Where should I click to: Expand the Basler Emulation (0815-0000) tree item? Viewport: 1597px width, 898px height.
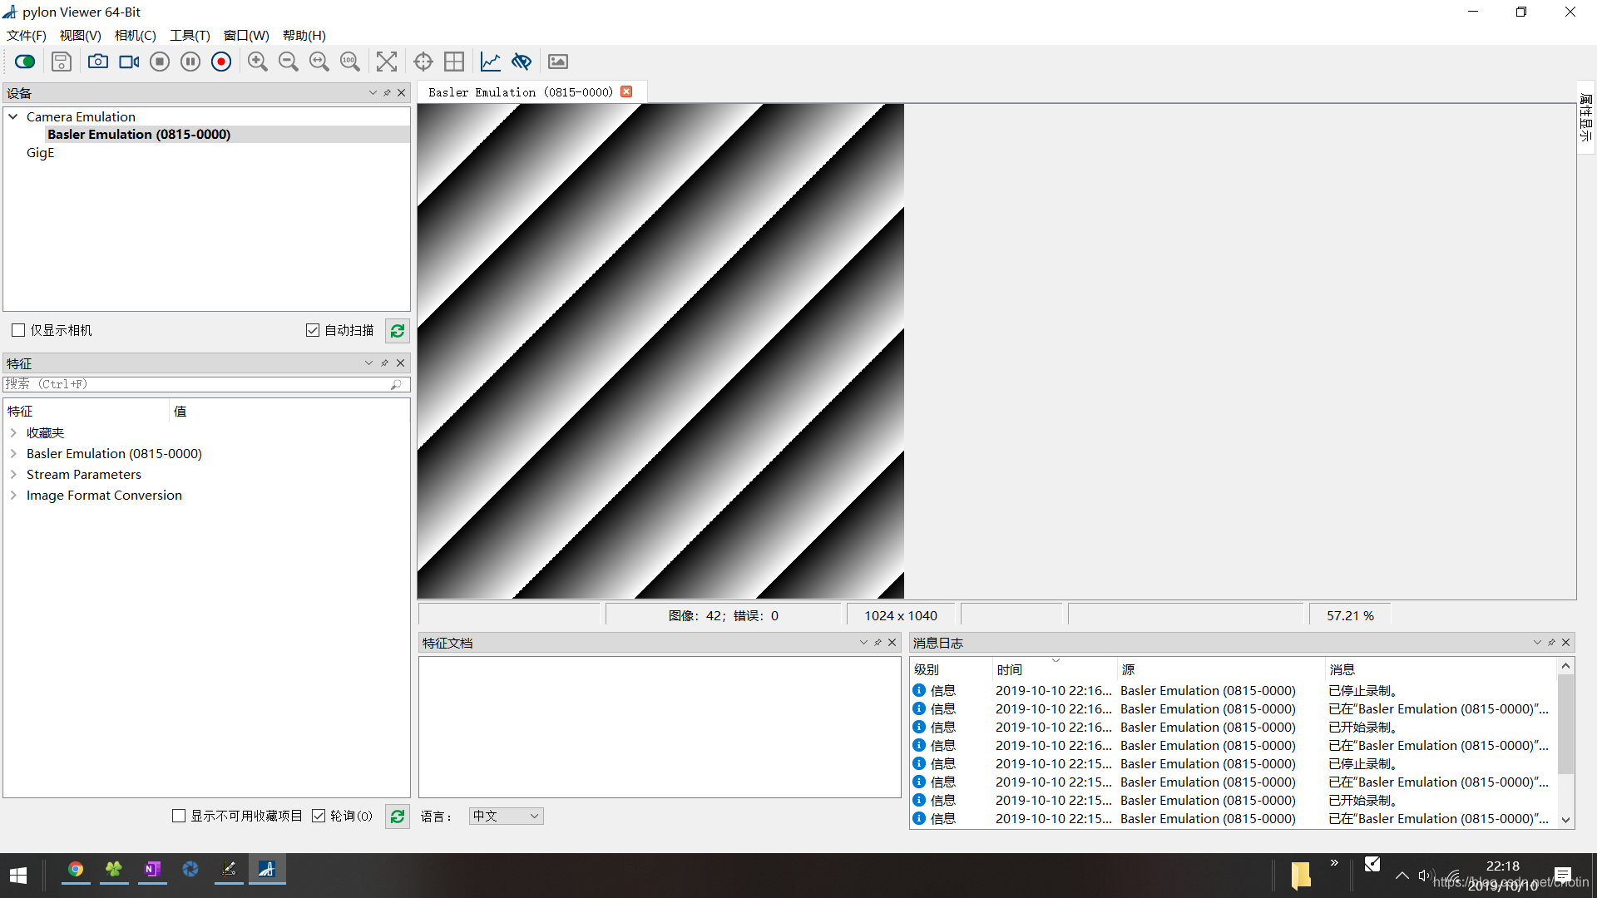coord(13,453)
